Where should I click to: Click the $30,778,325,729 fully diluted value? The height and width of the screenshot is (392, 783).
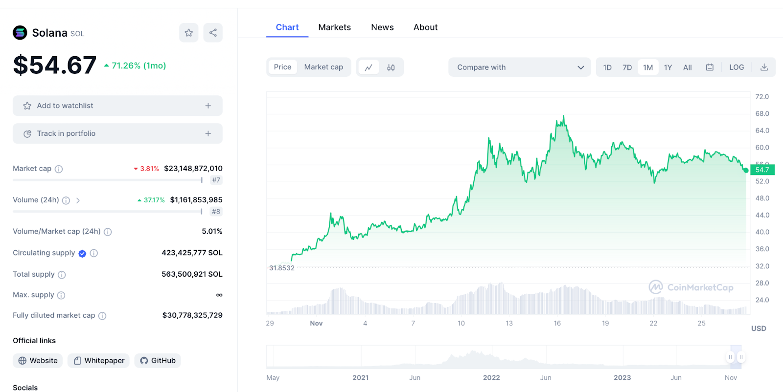[x=192, y=315]
